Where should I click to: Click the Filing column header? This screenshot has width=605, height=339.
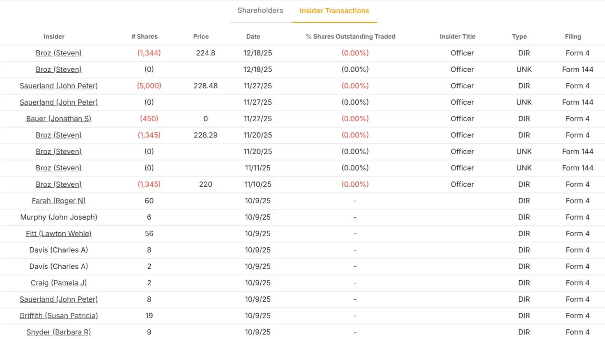(x=573, y=37)
